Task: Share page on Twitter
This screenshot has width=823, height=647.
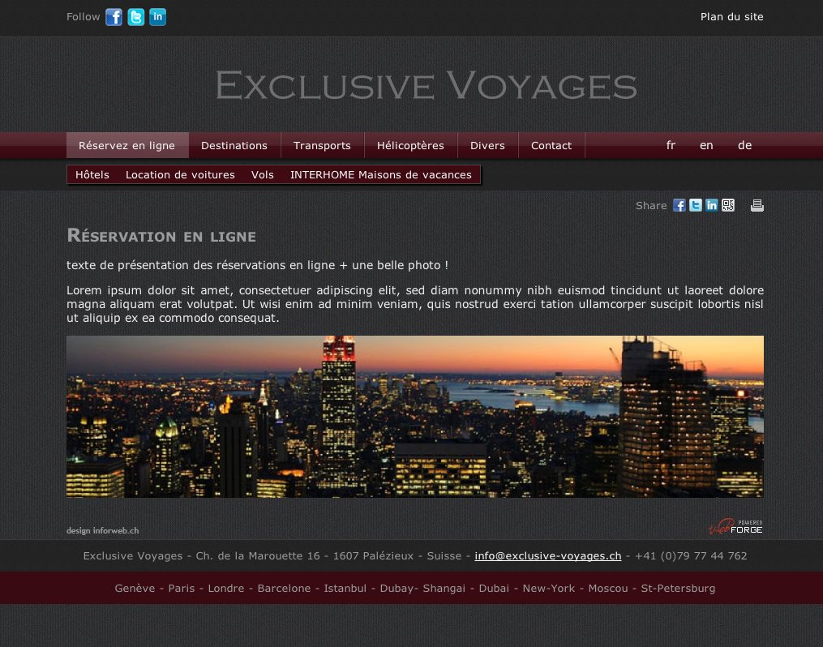Action: coord(696,205)
